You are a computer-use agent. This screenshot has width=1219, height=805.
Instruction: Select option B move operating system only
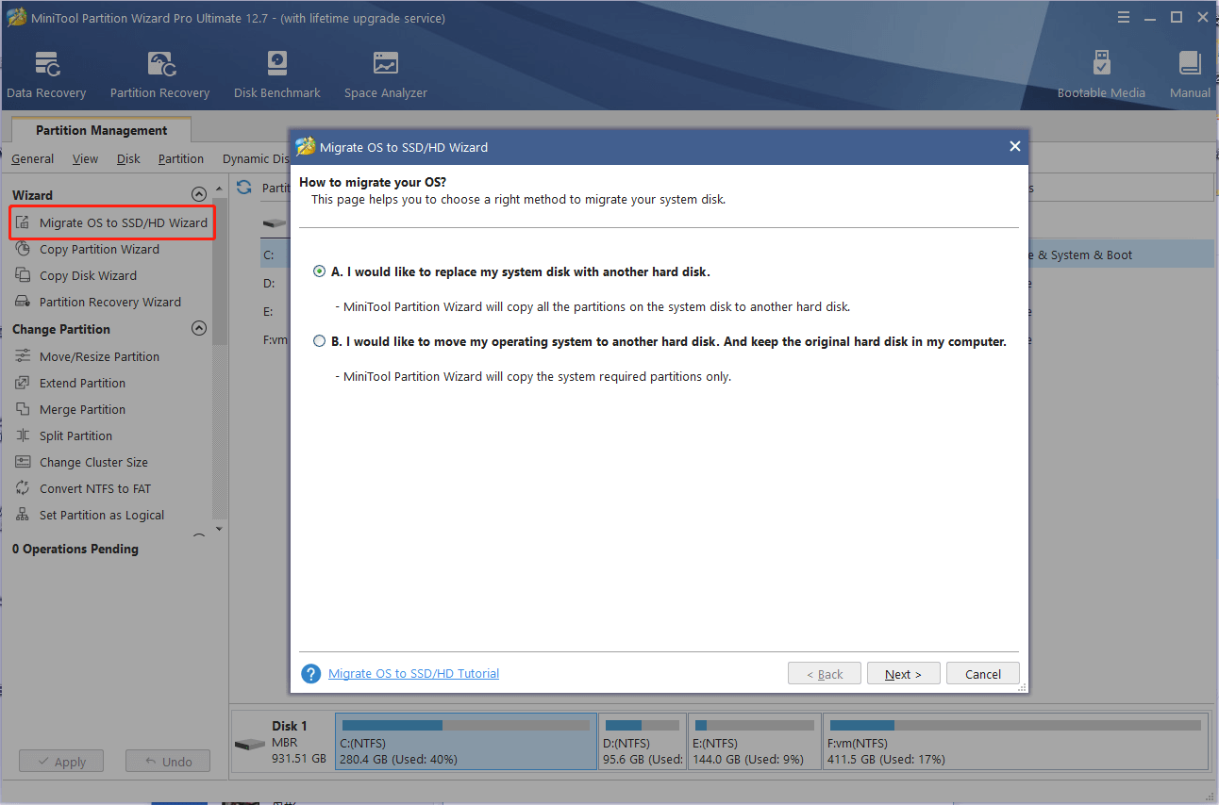click(319, 341)
